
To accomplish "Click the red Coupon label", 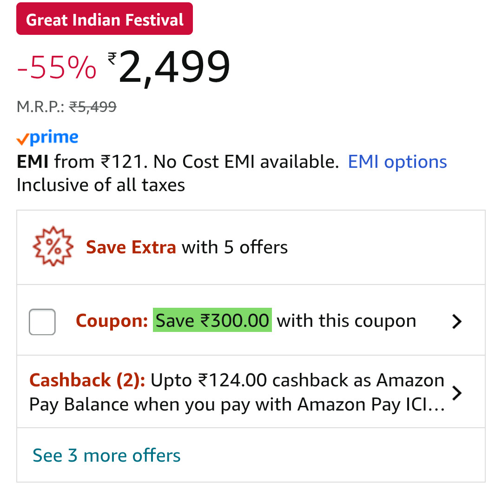I will coord(112,321).
